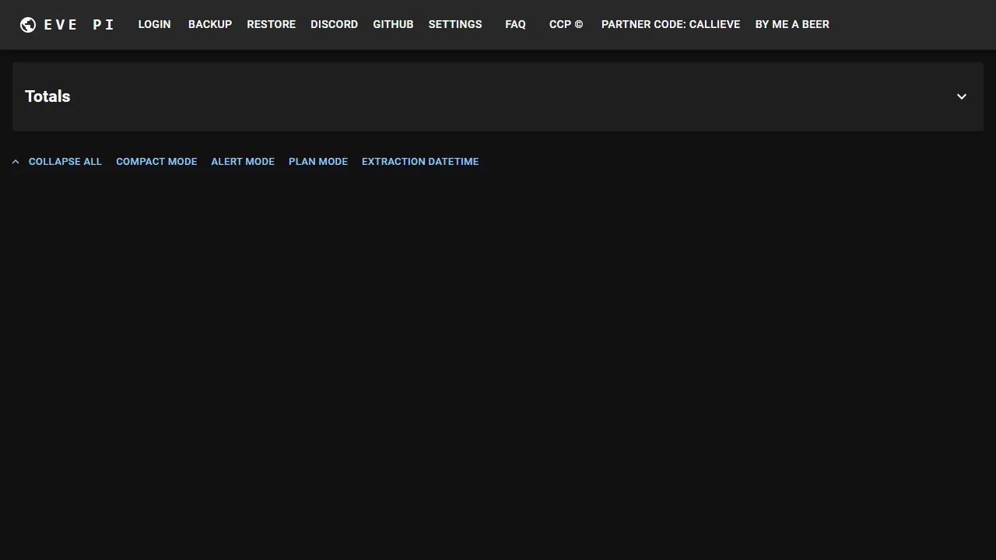Viewport: 996px width, 560px height.
Task: Open Settings from the navbar
Action: pyautogui.click(x=455, y=24)
